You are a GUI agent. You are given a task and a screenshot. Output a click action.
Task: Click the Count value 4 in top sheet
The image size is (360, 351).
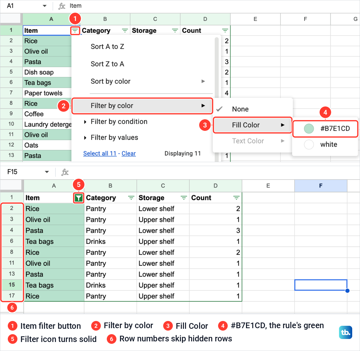226,93
